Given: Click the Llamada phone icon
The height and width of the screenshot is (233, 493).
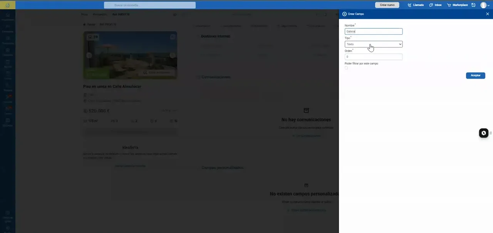Looking at the screenshot, I should click(409, 5).
